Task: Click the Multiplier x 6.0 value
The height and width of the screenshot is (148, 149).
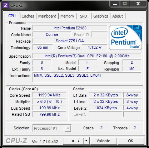Action: pyautogui.click(x=49, y=101)
